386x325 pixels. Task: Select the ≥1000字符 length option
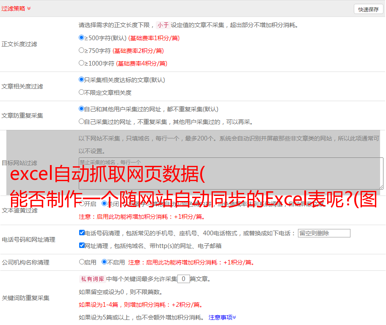(81, 63)
